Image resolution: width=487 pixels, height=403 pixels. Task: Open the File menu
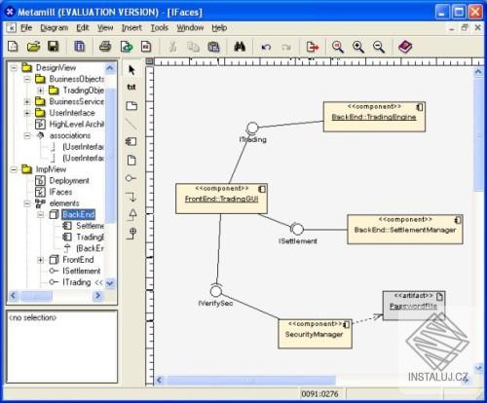tap(26, 28)
